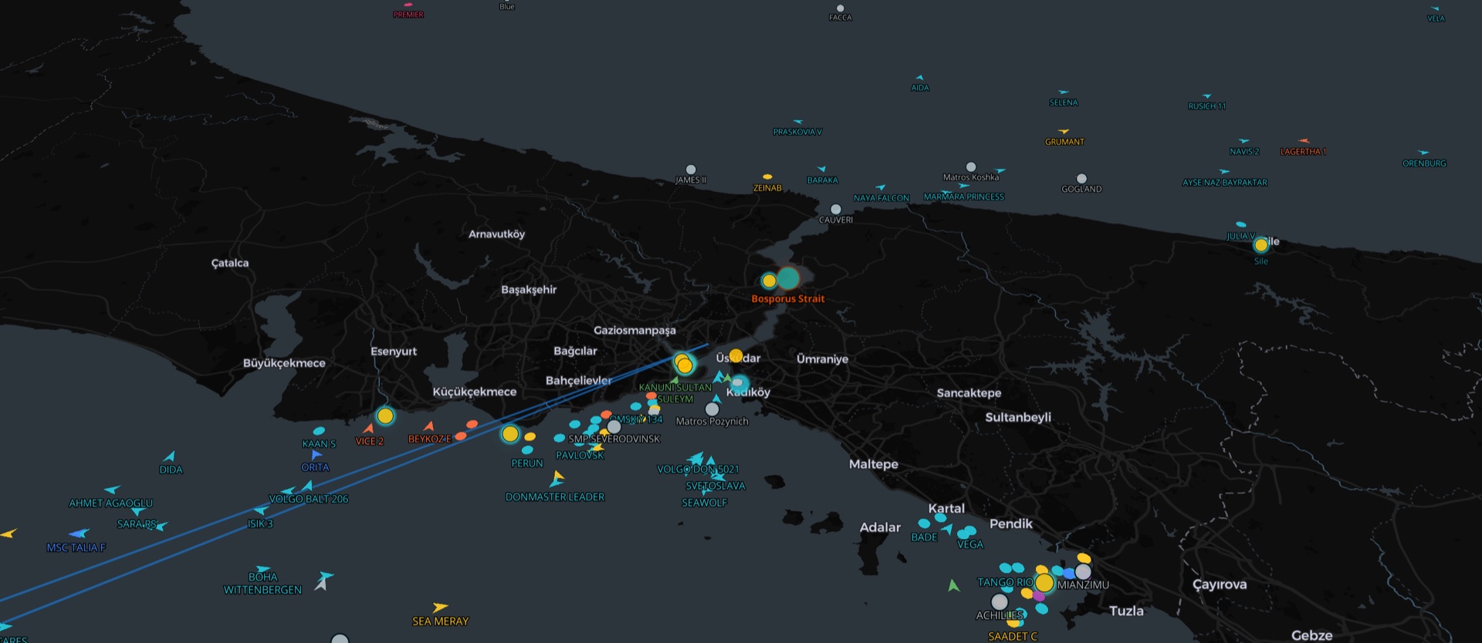Select the GRUMANT yellow arrow vessel

click(1064, 132)
